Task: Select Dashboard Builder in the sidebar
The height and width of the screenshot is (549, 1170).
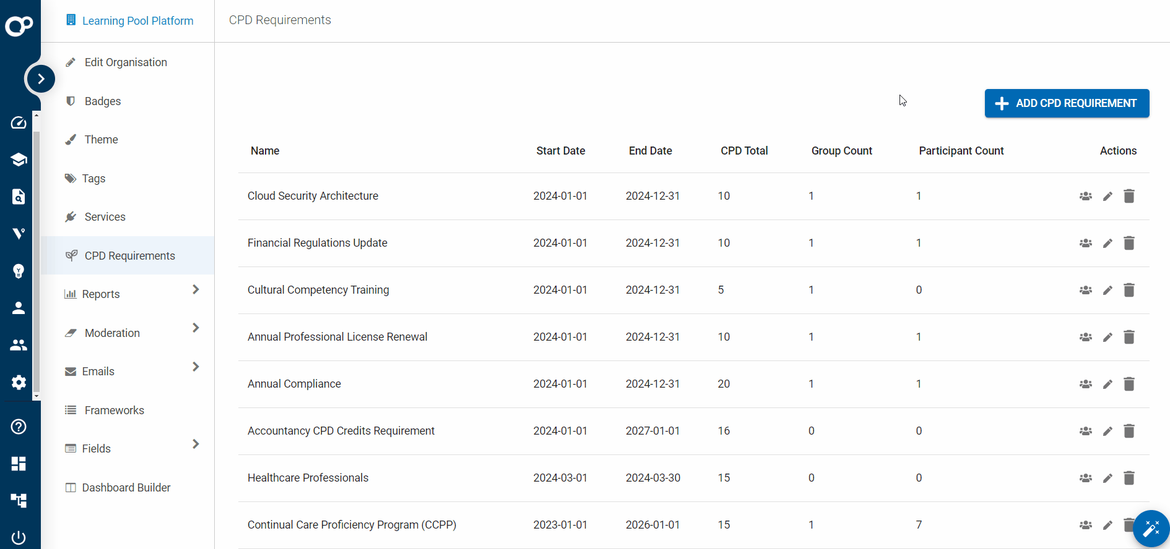Action: tap(126, 488)
